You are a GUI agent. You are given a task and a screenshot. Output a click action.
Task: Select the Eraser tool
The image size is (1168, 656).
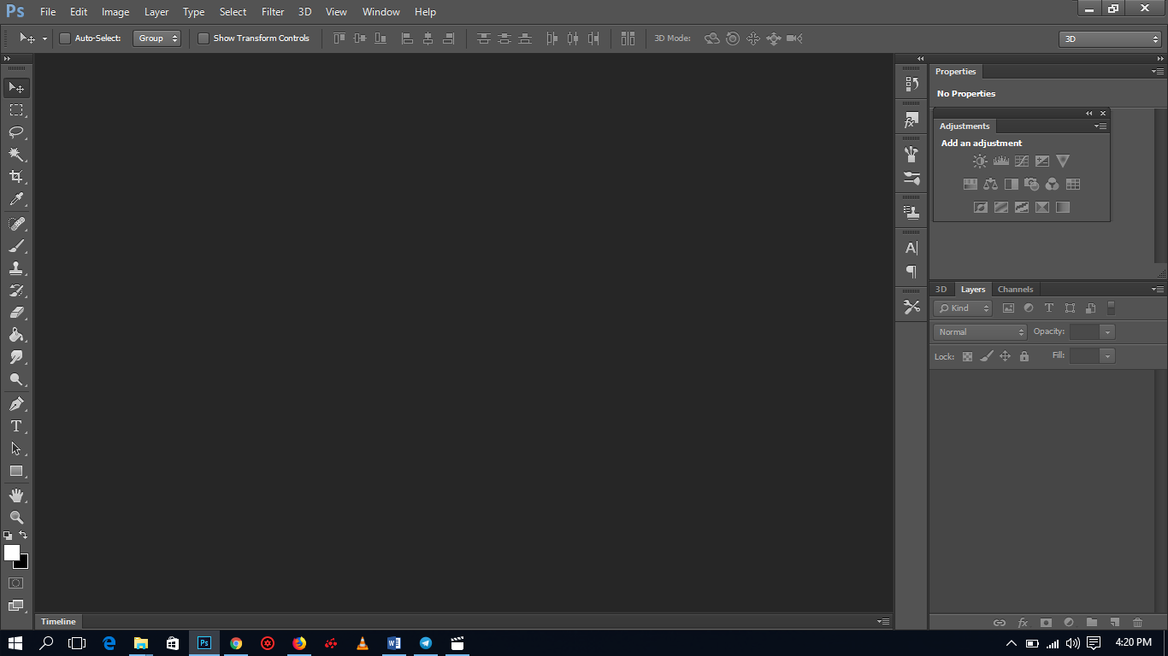point(16,313)
